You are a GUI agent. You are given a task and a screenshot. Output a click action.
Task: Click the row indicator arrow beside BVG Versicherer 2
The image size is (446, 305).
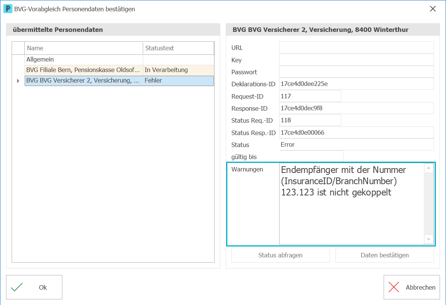coord(18,81)
